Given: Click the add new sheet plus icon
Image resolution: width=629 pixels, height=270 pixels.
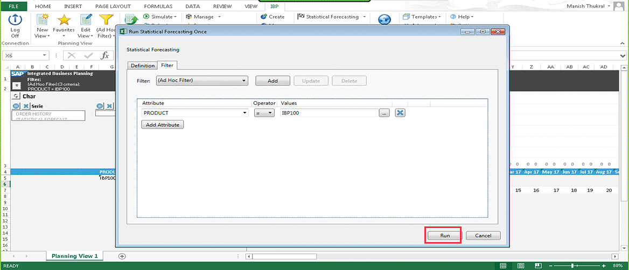Looking at the screenshot, I should 122,256.
